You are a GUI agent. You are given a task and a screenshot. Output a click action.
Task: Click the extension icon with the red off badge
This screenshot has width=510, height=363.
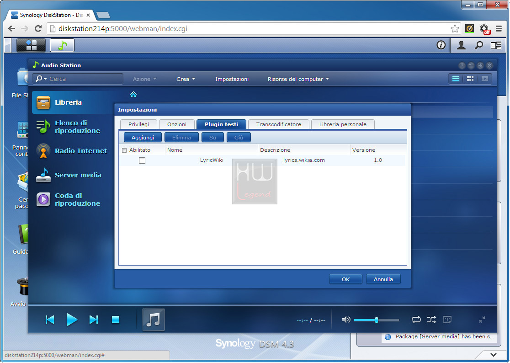[484, 29]
